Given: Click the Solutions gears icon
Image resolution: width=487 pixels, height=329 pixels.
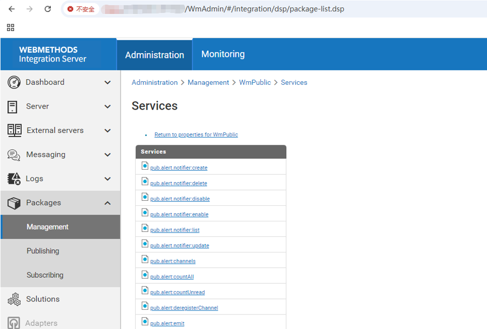Looking at the screenshot, I should tap(14, 299).
